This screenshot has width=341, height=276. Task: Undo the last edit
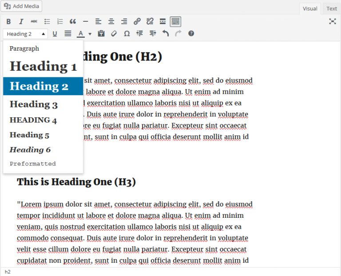[x=165, y=34]
